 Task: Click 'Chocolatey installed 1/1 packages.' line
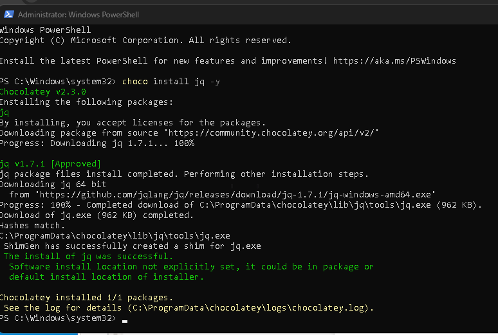click(86, 297)
